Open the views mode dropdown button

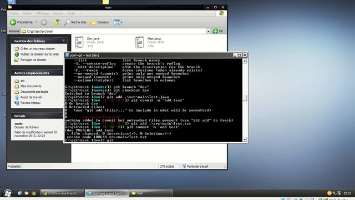click(x=118, y=22)
